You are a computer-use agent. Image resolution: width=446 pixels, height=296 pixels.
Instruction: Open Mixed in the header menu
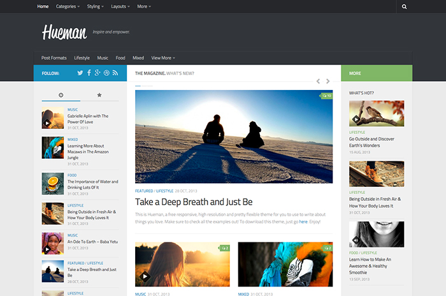(x=138, y=58)
